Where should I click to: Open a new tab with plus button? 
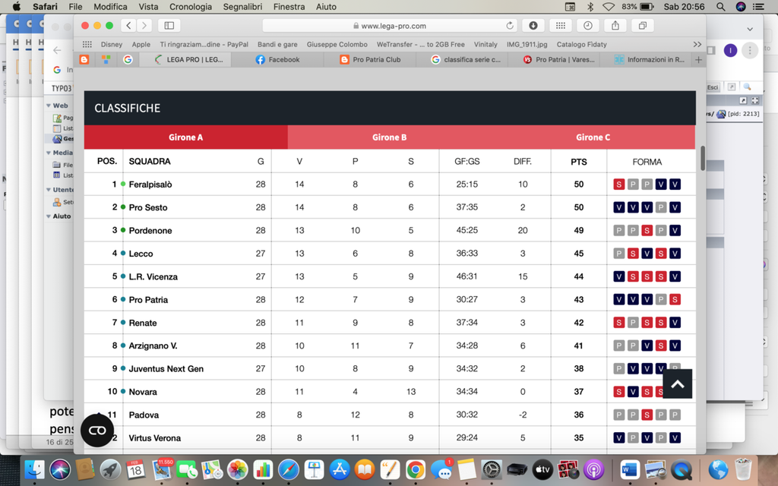[698, 59]
